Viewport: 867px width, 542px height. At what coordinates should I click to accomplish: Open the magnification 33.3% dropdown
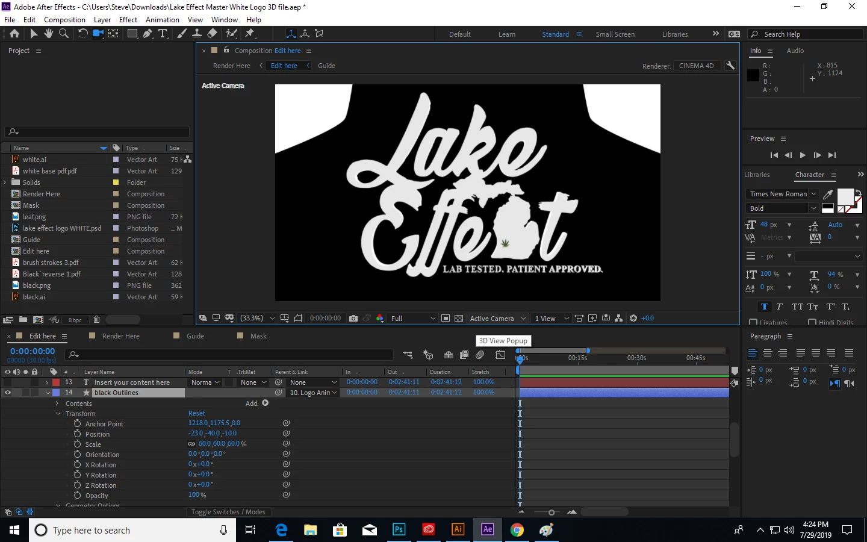pos(258,318)
